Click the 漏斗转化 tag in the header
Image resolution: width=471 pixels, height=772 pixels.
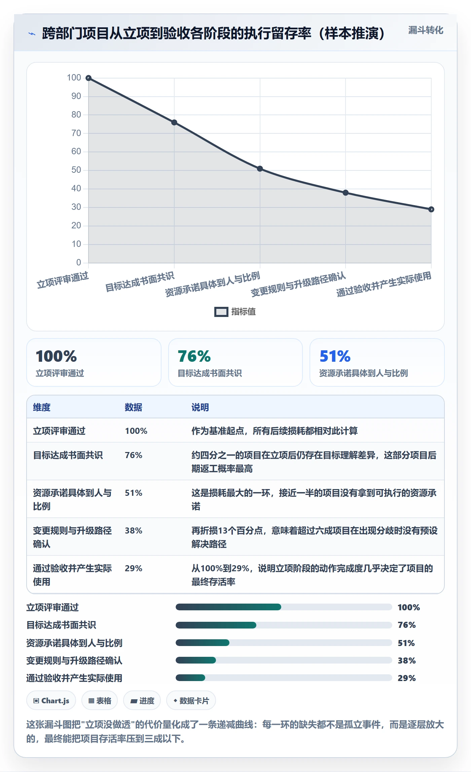tap(426, 30)
